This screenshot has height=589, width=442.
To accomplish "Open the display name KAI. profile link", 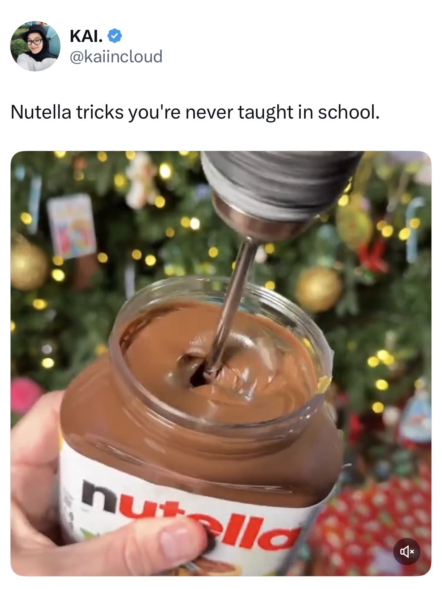I will [x=86, y=36].
